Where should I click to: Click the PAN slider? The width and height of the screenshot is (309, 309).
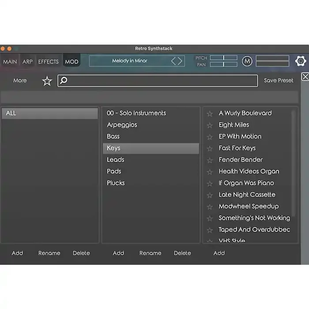click(x=224, y=64)
